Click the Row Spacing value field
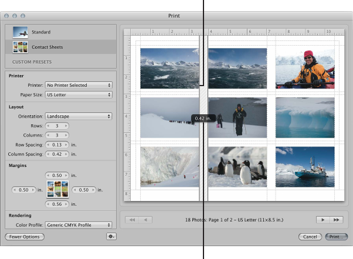The image size is (353, 259). pos(57,145)
